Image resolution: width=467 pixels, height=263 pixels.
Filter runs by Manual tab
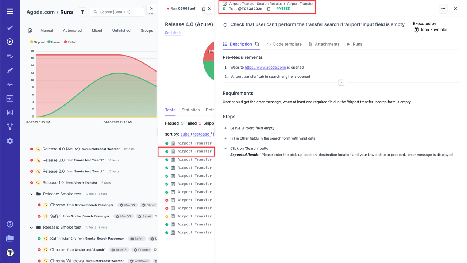pos(47,30)
